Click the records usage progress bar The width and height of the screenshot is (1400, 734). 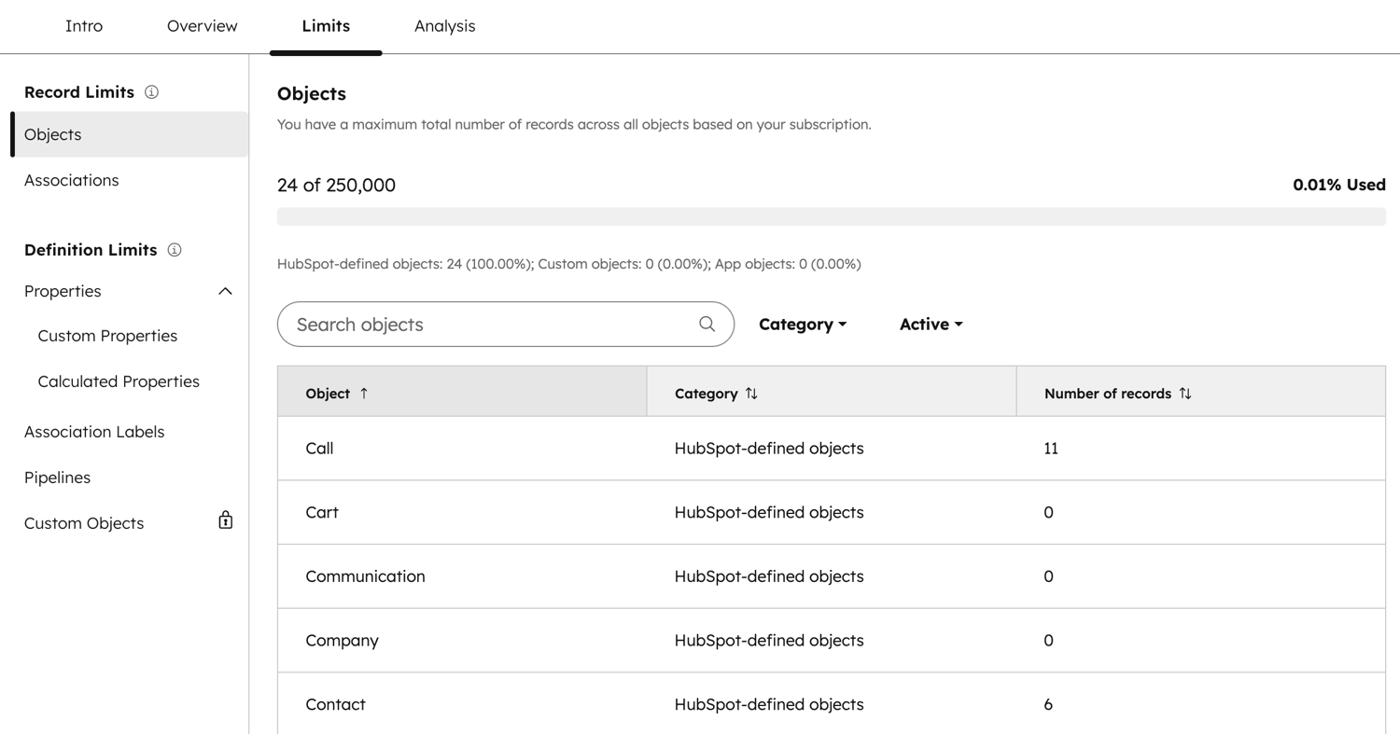(x=831, y=215)
